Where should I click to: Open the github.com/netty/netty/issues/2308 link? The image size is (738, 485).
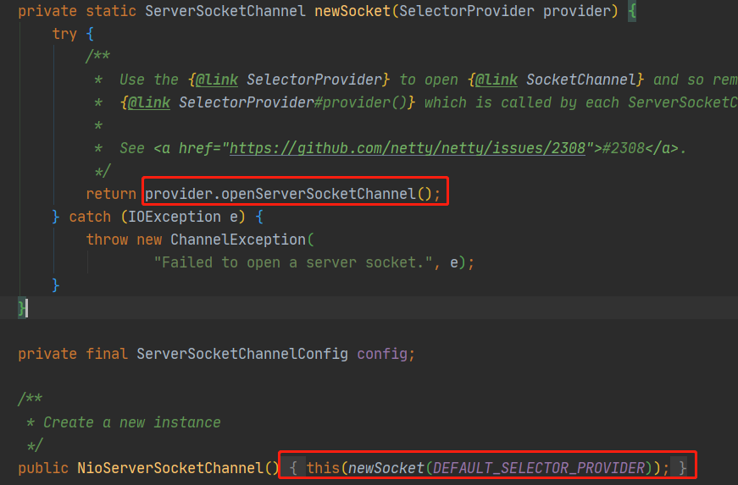[408, 148]
